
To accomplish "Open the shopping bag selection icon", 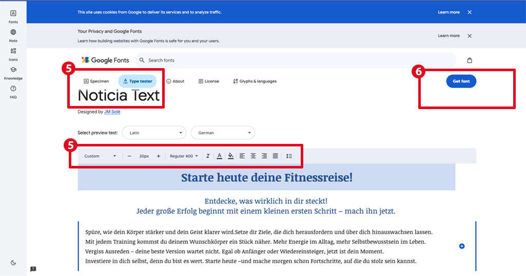I will pyautogui.click(x=470, y=60).
